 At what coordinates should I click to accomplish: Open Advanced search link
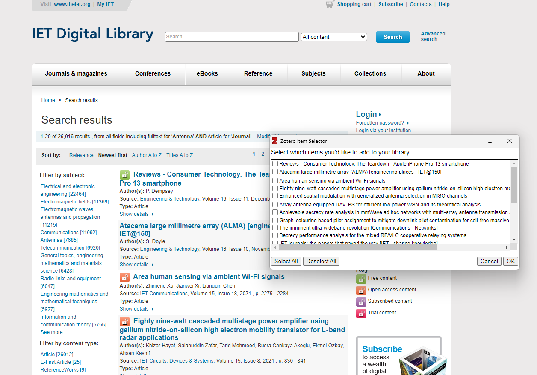click(433, 36)
